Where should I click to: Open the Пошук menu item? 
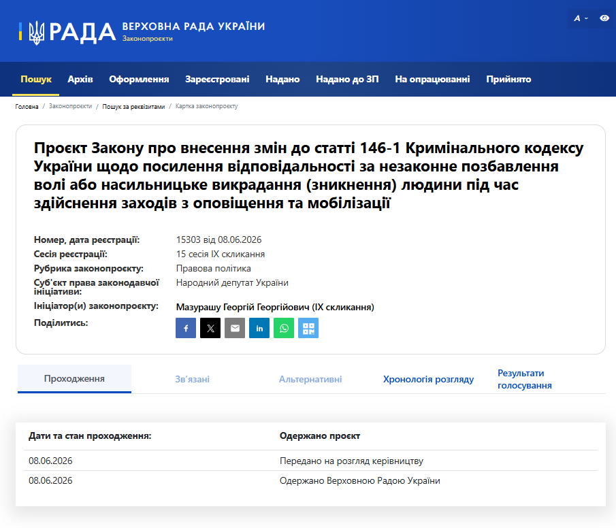tap(36, 79)
